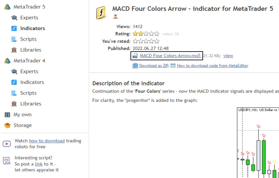Click the USDJPY chart thumbnail
This screenshot has width=279, height=178.
pyautogui.click(x=258, y=143)
